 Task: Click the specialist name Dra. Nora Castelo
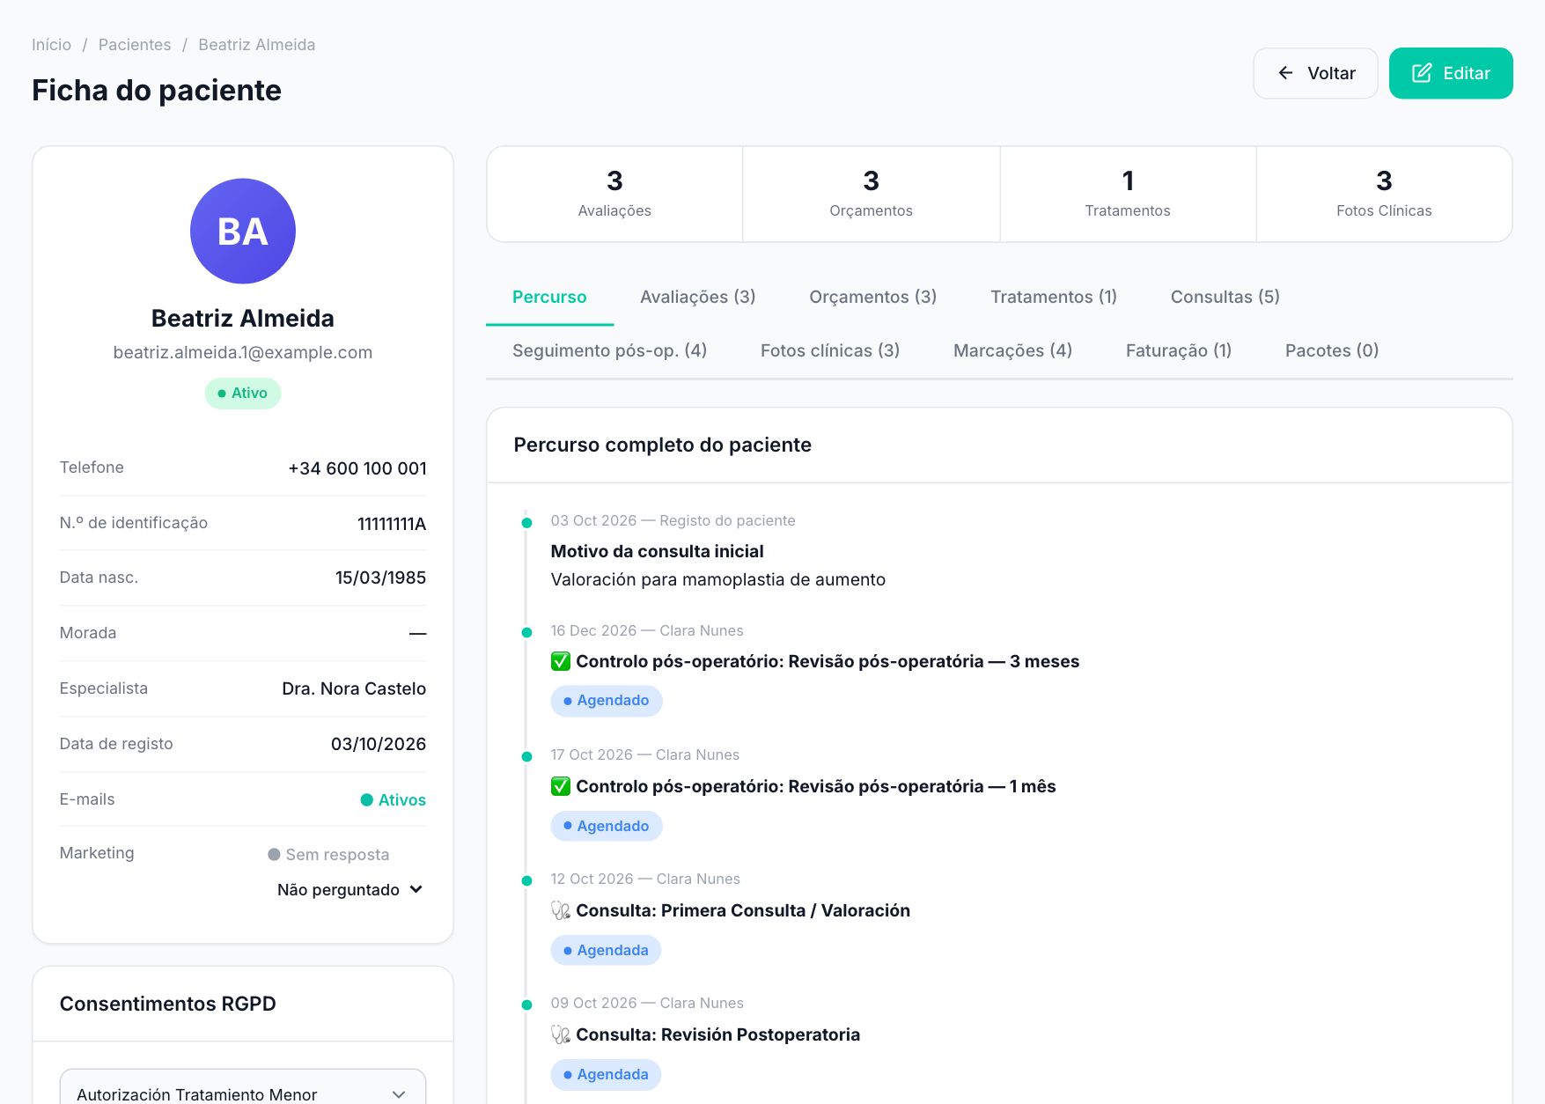coord(354,688)
